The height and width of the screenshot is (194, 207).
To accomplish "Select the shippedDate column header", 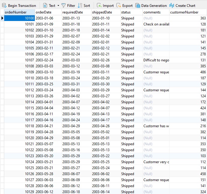I will (x=105, y=12).
